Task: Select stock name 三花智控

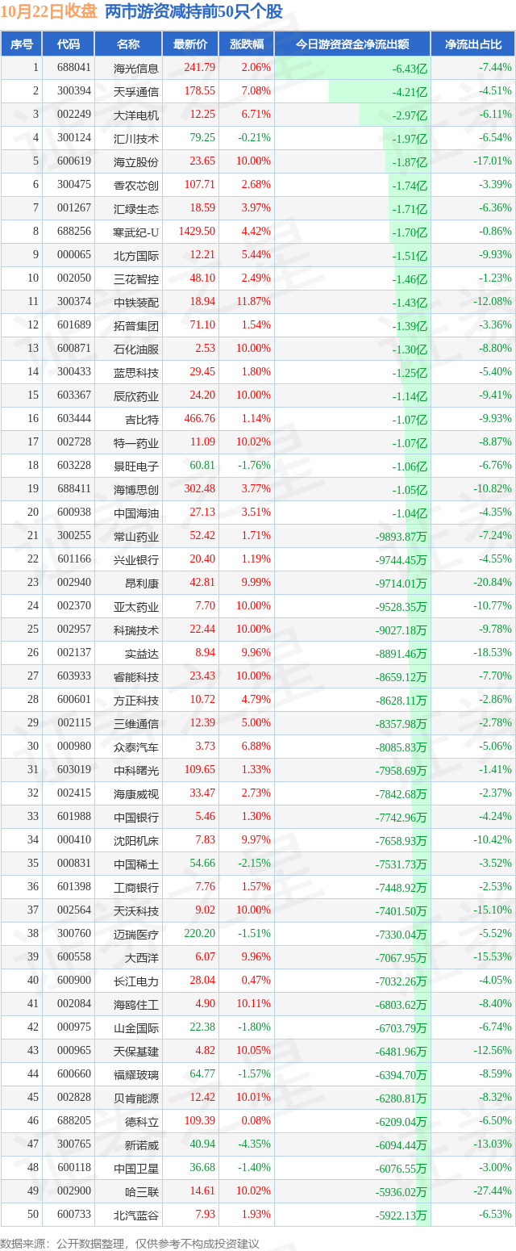Action: click(137, 278)
